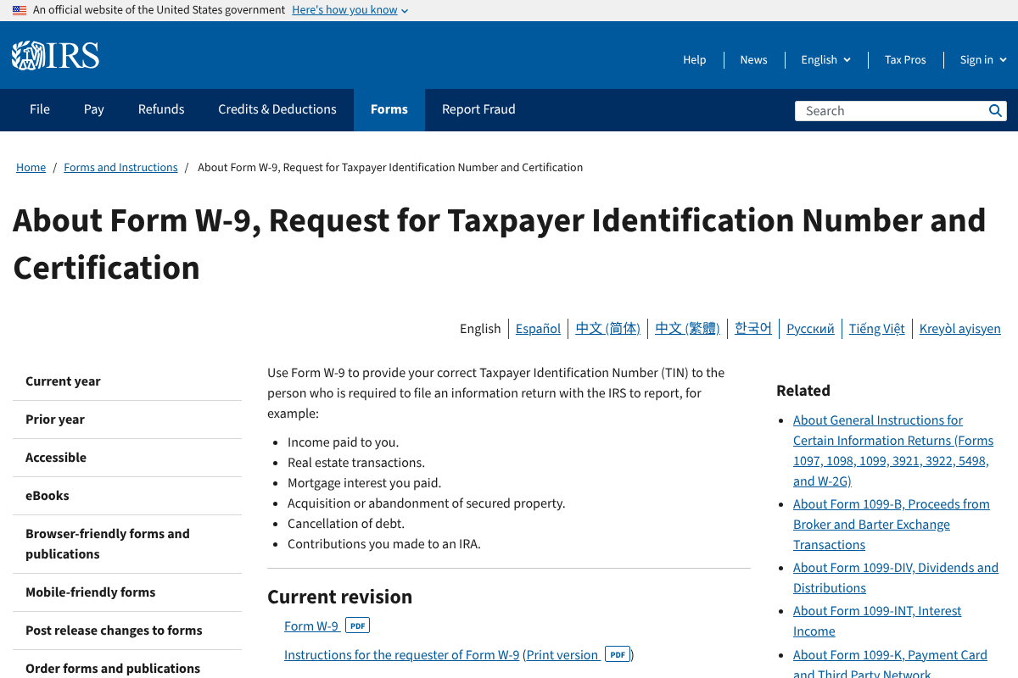Viewport: 1018px width, 678px height.
Task: Switch page language to Español
Action: pyautogui.click(x=538, y=329)
